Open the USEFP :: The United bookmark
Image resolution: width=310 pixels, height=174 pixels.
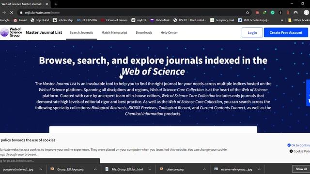(x=189, y=20)
